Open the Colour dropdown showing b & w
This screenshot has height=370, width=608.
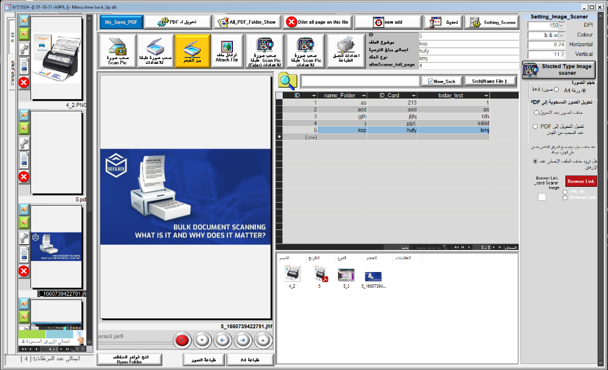click(x=561, y=35)
